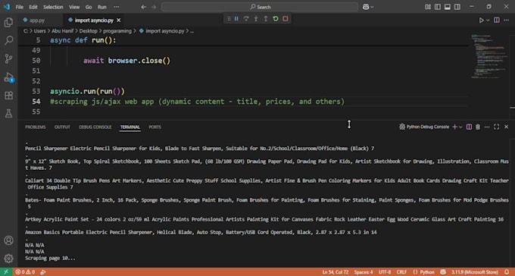The width and height of the screenshot is (515, 276).
Task: Open the File menu
Action: [20, 7]
